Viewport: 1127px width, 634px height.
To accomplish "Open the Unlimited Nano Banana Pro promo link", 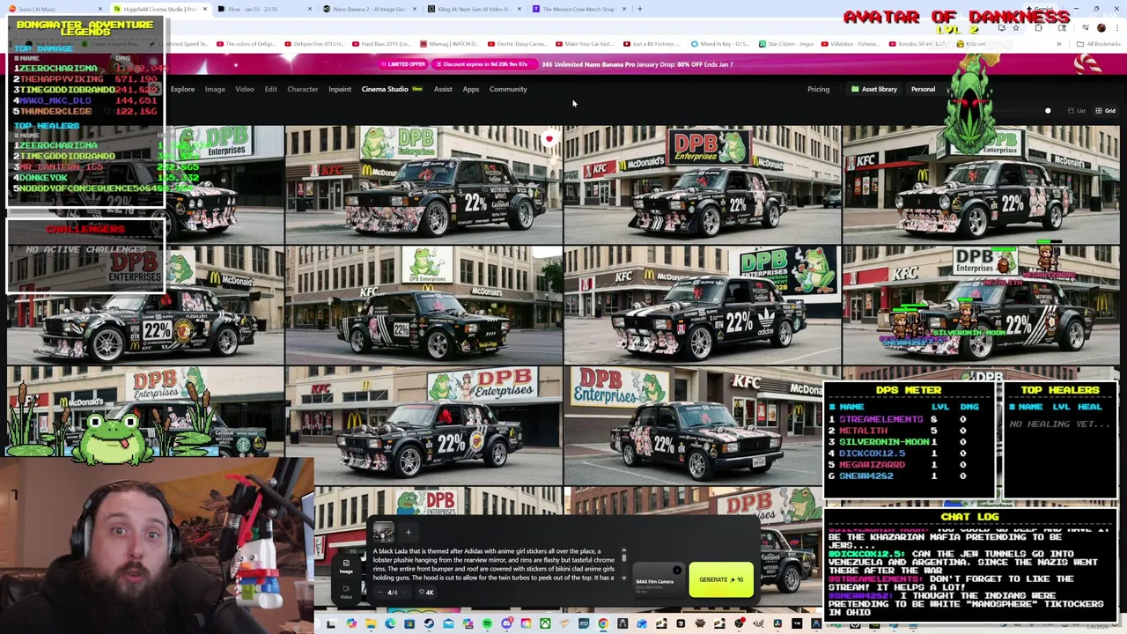I will (x=637, y=64).
